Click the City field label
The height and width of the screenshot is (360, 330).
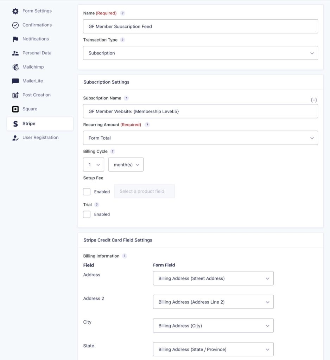tap(87, 322)
